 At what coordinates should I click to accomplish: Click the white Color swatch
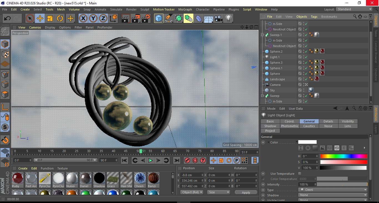coord(307,142)
